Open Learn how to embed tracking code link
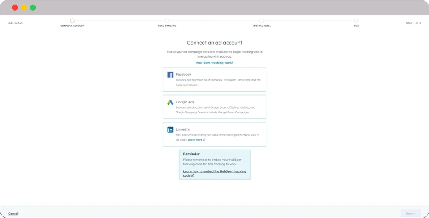 pyautogui.click(x=214, y=173)
